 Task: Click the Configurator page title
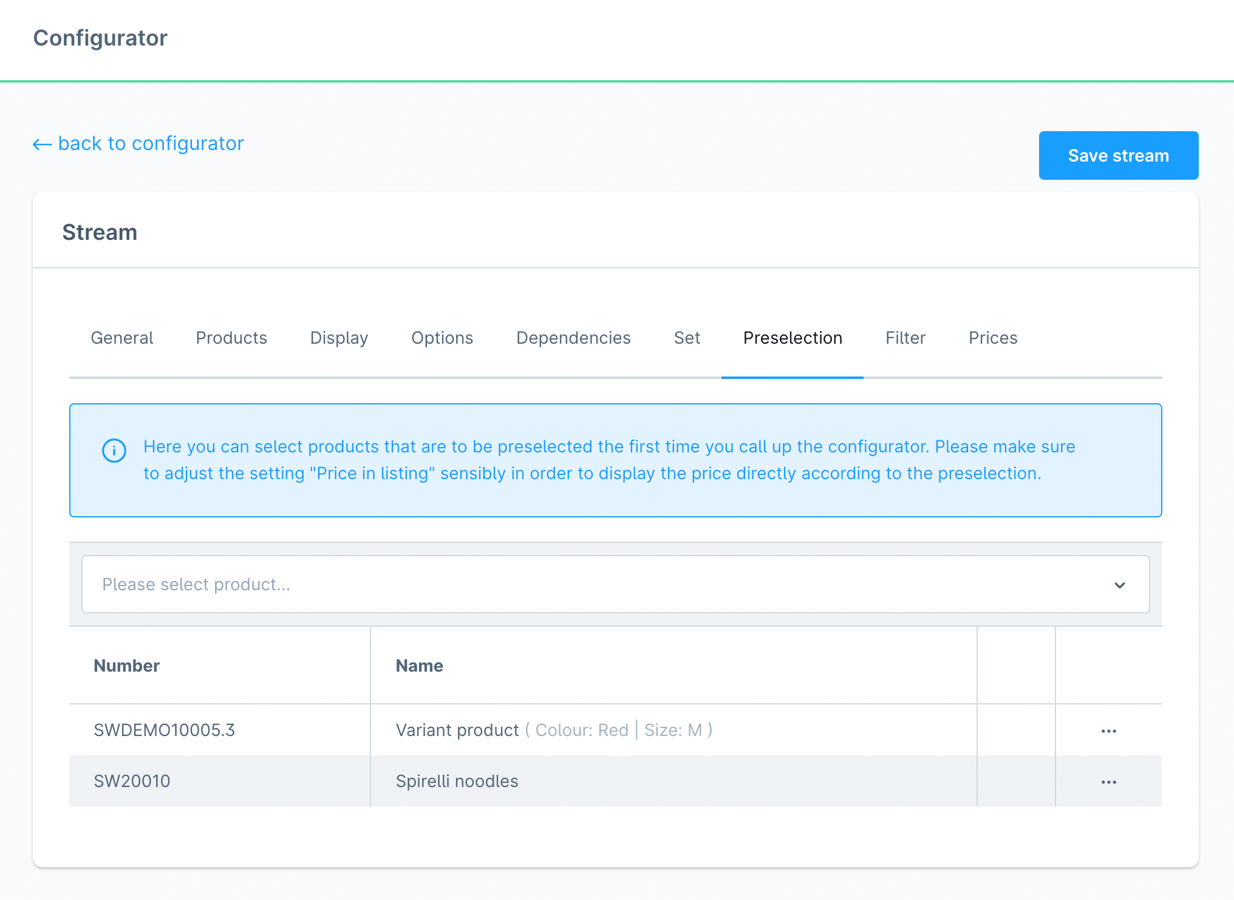coord(100,38)
